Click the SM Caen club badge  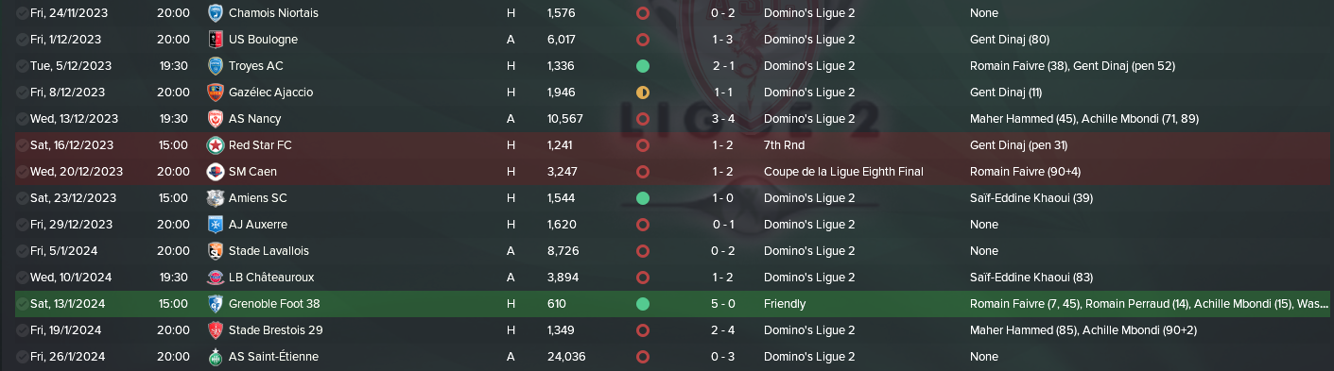(x=215, y=172)
